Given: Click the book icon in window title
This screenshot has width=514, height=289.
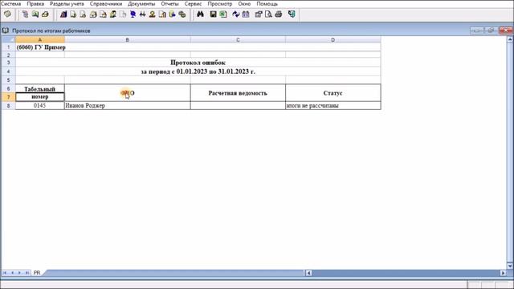Looking at the screenshot, I should click(6, 31).
